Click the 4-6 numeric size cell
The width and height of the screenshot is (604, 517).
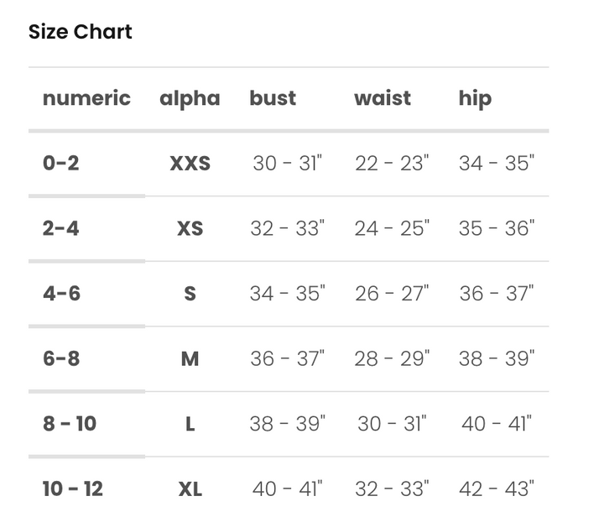[x=62, y=294]
